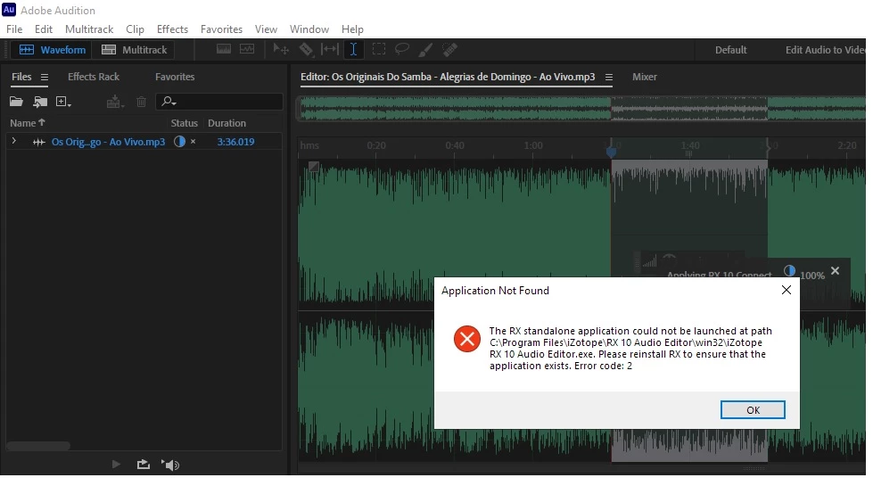Click the waveform icon beside the mp3 file

[x=38, y=142]
